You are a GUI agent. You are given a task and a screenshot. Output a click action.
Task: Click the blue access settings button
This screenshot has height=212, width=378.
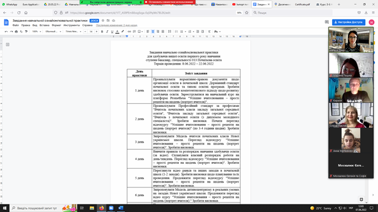click(349, 22)
